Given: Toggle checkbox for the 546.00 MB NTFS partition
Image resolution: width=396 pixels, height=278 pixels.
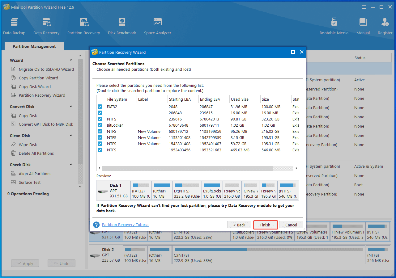Looking at the screenshot, I should pos(100,150).
